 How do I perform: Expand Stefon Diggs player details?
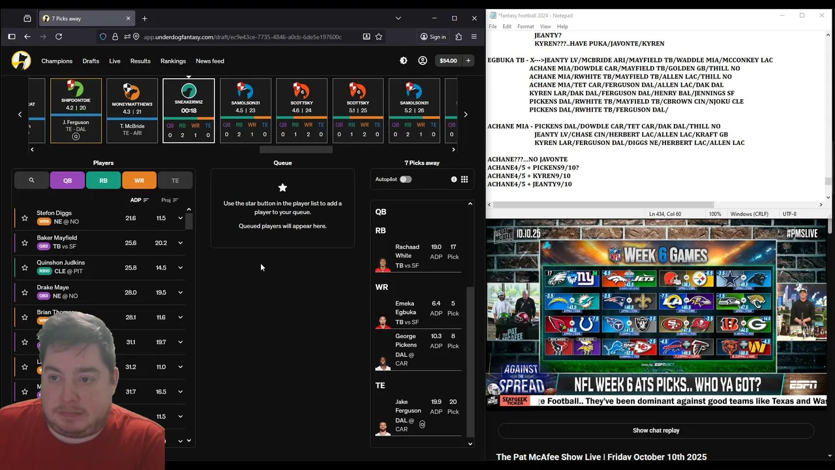[x=181, y=218]
